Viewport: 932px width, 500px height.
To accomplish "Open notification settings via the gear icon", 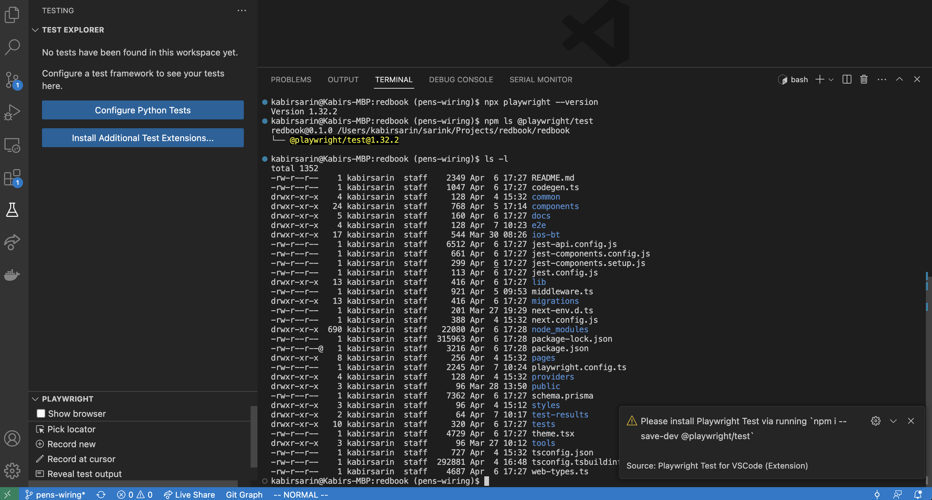I will (x=876, y=421).
